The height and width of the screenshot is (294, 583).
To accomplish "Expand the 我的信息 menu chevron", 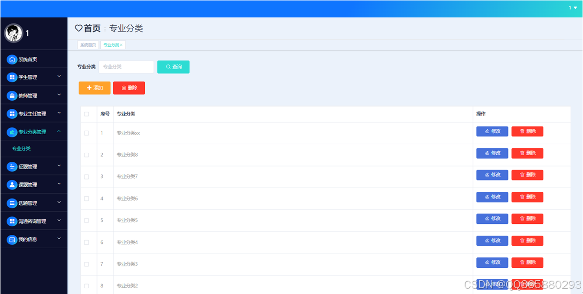I will click(59, 239).
